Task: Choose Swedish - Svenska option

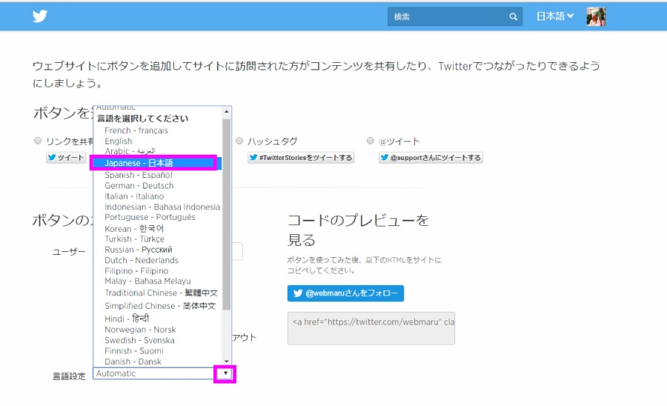Action: click(x=157, y=340)
